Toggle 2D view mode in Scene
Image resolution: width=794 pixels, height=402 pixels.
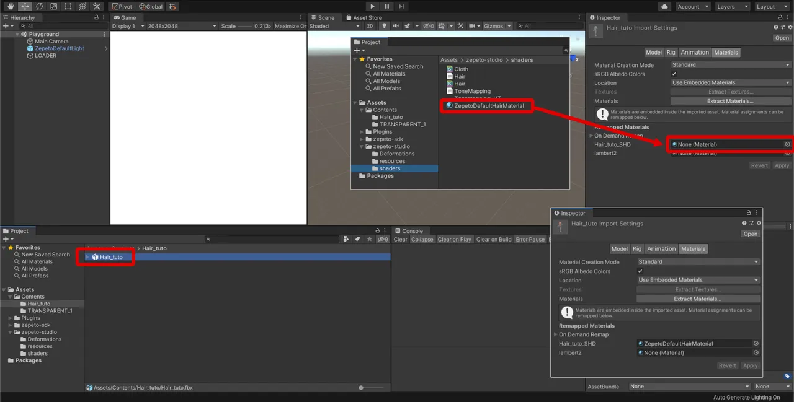(370, 26)
